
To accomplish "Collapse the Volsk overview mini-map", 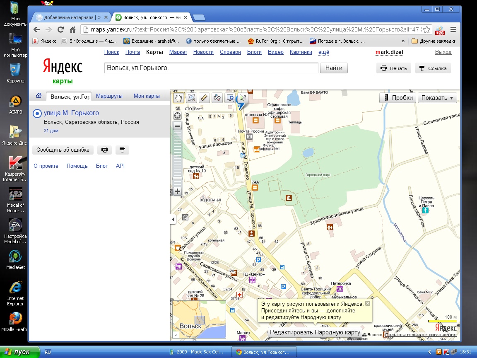I will pos(176,334).
